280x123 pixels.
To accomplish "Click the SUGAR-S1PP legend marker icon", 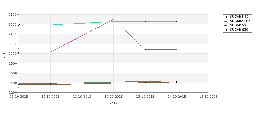I will 226,21.
